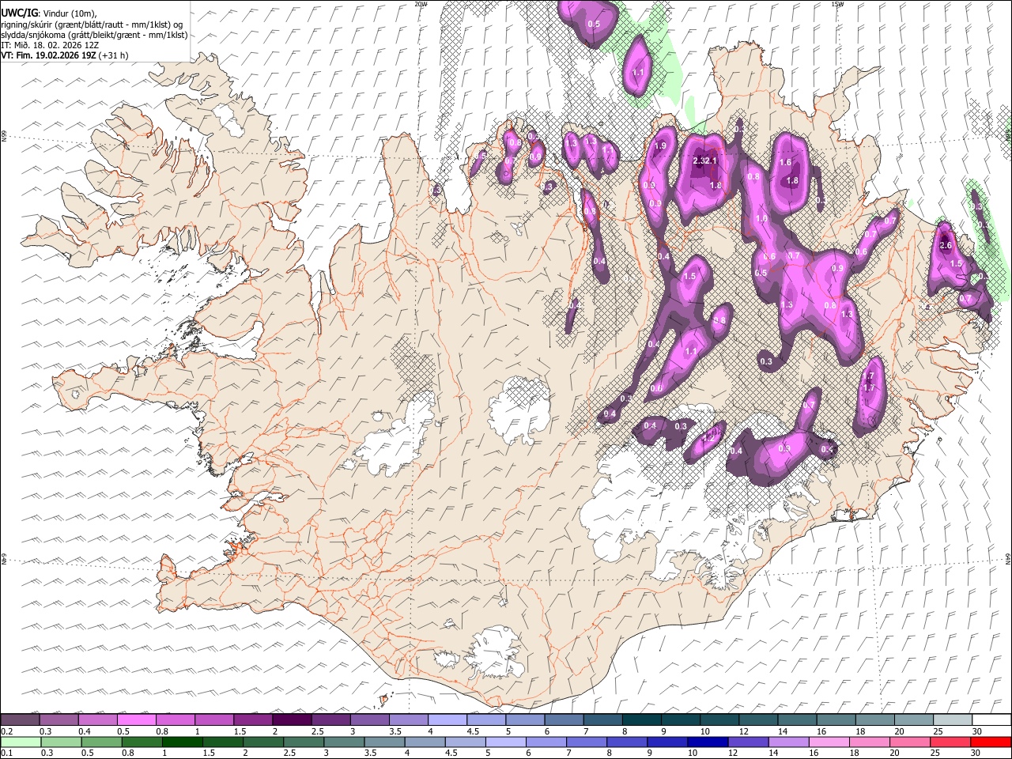1012x759 pixels.
Task: Click the '1.0' snowfall value on the map
Action: 762,219
